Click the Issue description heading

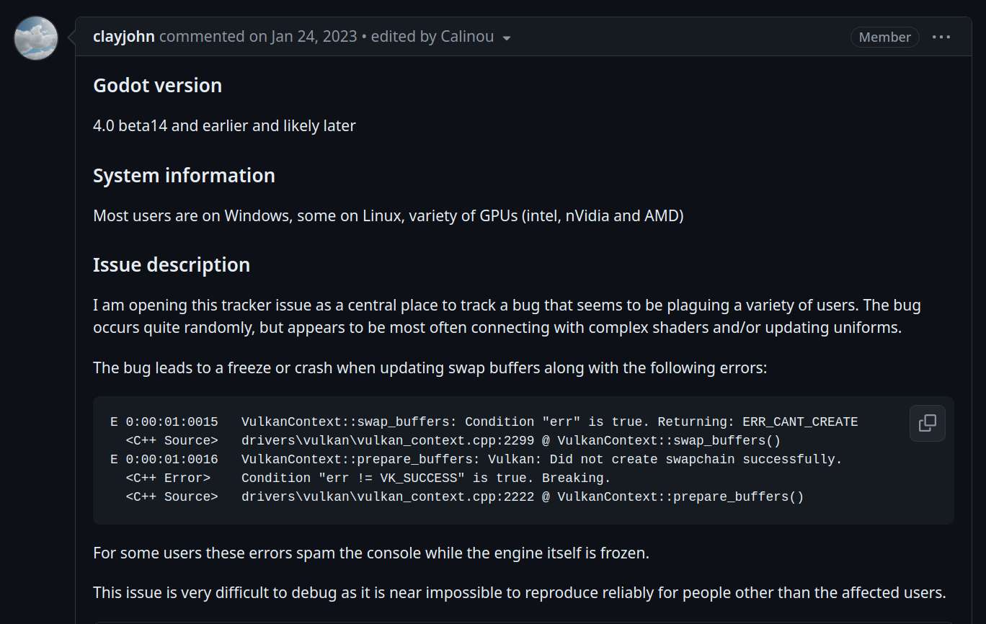(172, 264)
